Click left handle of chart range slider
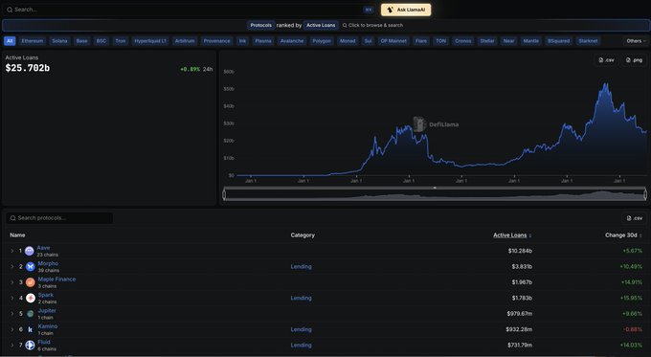This screenshot has height=357, width=651. click(x=224, y=194)
